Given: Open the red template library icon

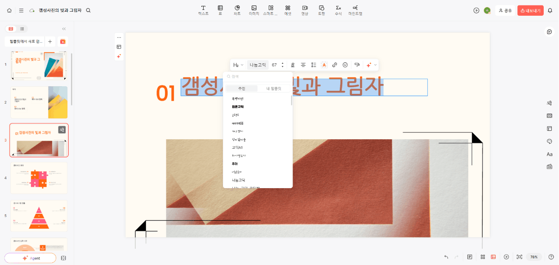Looking at the screenshot, I should (63, 41).
